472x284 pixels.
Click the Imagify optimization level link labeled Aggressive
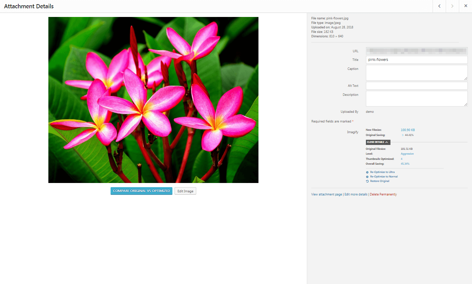(407, 154)
